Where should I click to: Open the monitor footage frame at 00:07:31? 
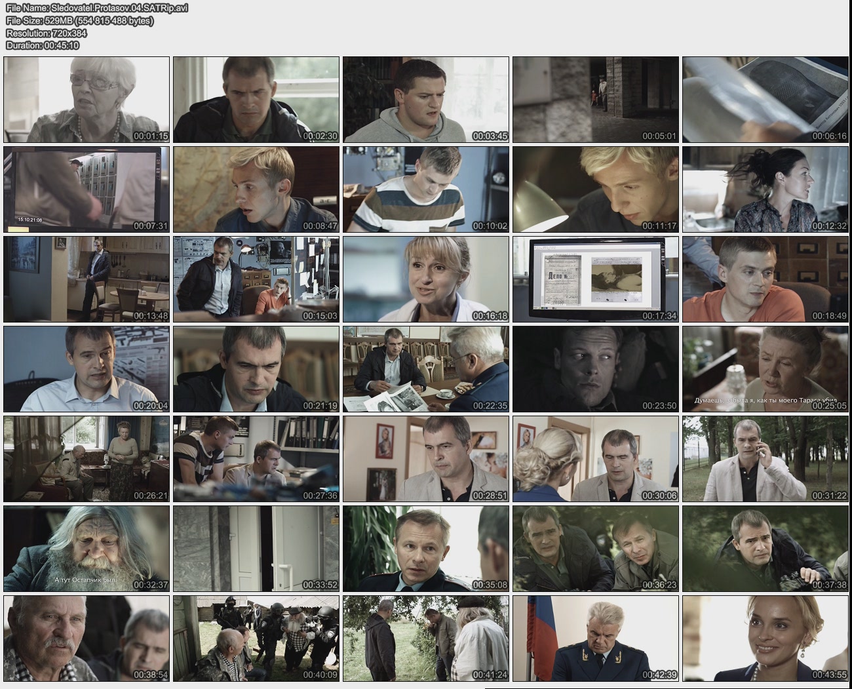pos(87,189)
